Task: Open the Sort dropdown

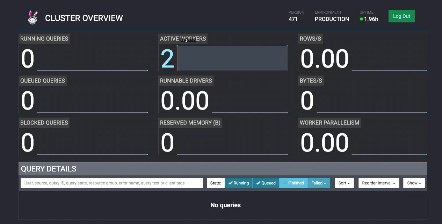Action: coord(344,183)
